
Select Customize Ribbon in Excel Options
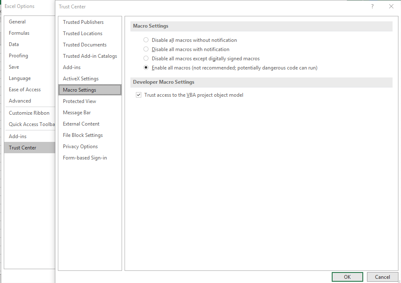coord(30,113)
